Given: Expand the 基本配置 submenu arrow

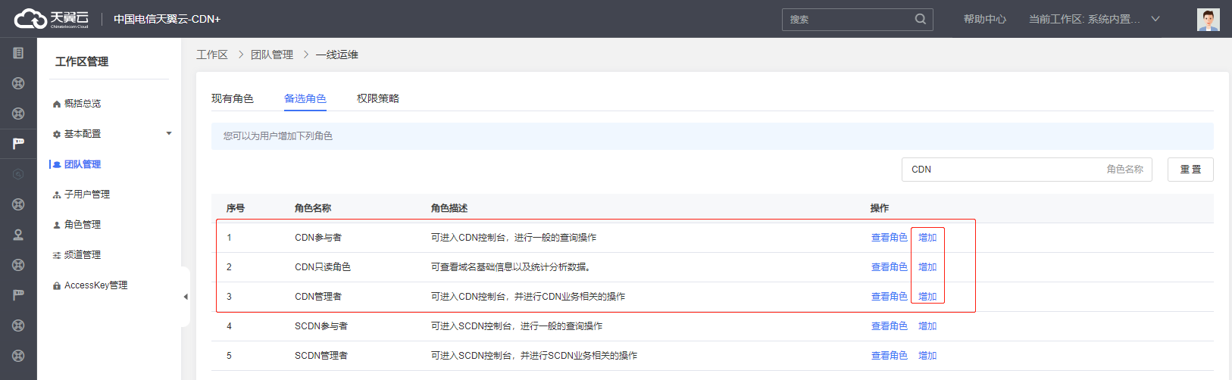Looking at the screenshot, I should click(x=169, y=134).
